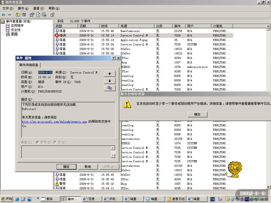Click the Back arrow in the toolbar
This screenshot has width=271, height=203.
3,15
